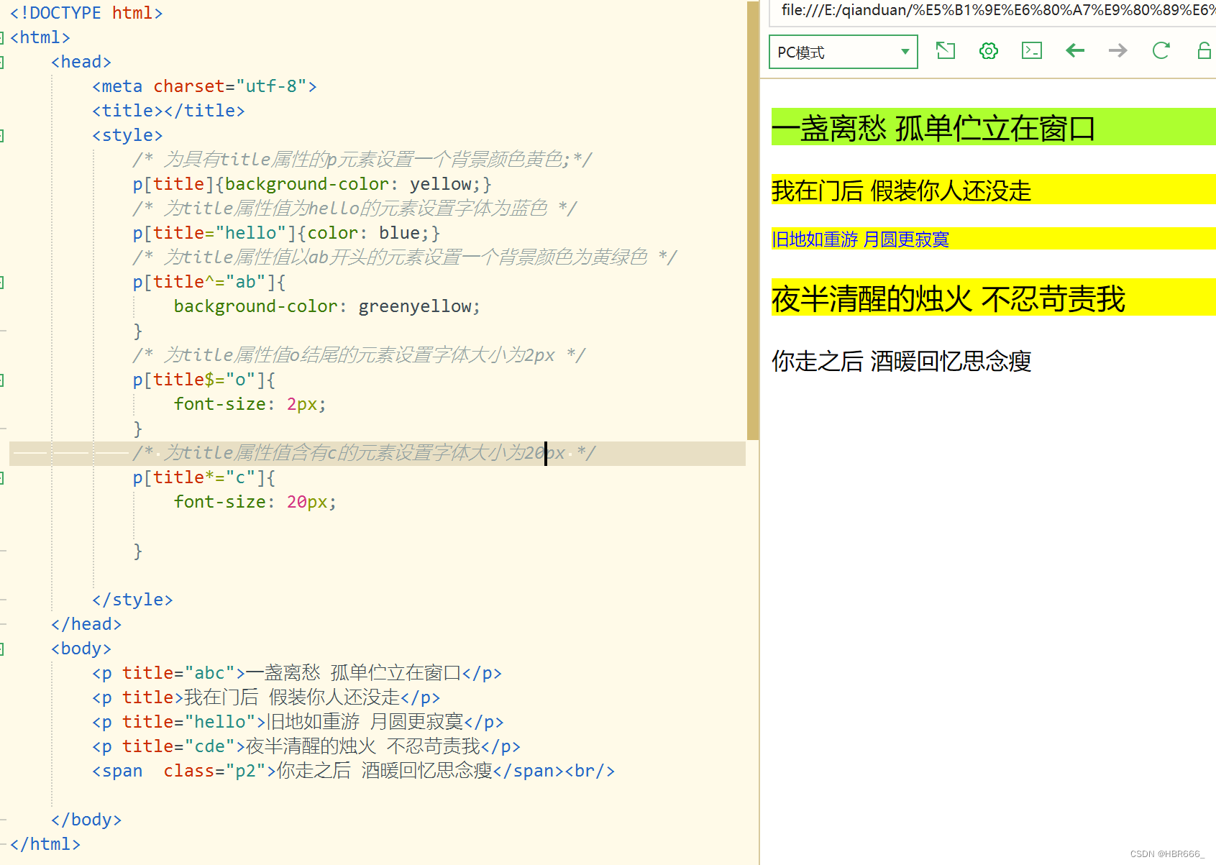Click the p[title]{background-color: yellow;} line

pyautogui.click(x=312, y=184)
